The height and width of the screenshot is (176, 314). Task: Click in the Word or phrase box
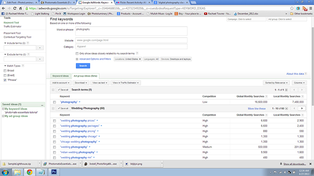pyautogui.click(x=131, y=31)
